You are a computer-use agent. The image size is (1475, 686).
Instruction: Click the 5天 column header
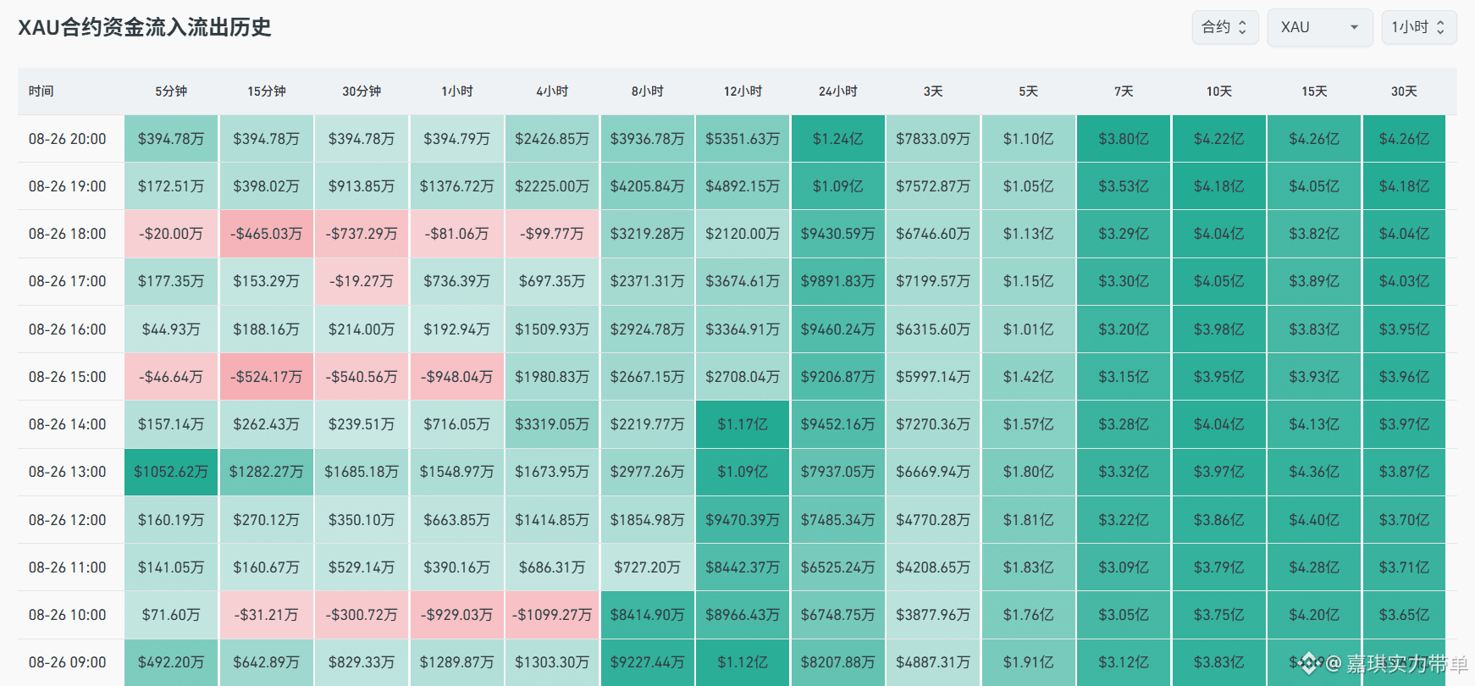tap(1029, 91)
